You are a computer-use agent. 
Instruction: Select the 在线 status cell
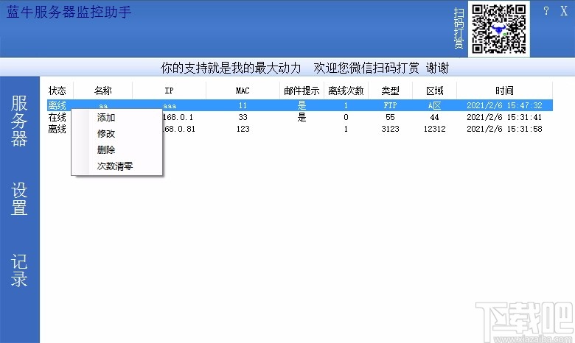(57, 117)
